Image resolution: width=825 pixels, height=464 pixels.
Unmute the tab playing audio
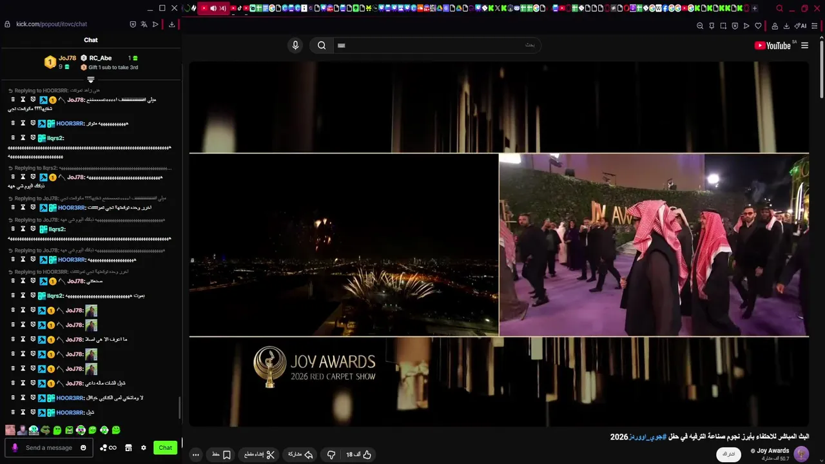tap(213, 8)
